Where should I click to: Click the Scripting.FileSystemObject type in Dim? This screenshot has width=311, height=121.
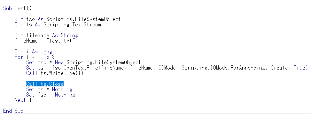point(83,19)
